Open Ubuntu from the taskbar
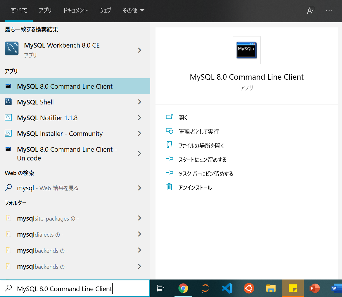Image resolution: width=342 pixels, height=297 pixels. (x=249, y=288)
